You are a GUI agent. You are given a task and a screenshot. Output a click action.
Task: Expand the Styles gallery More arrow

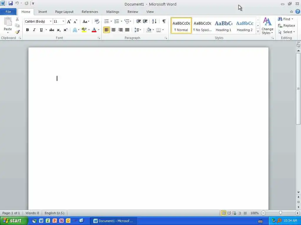(258, 32)
